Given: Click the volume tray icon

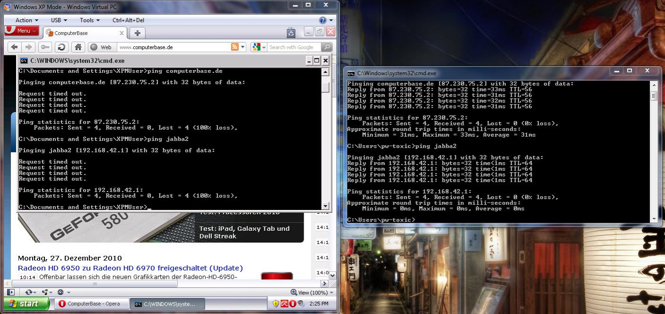Looking at the screenshot, I should (x=300, y=304).
